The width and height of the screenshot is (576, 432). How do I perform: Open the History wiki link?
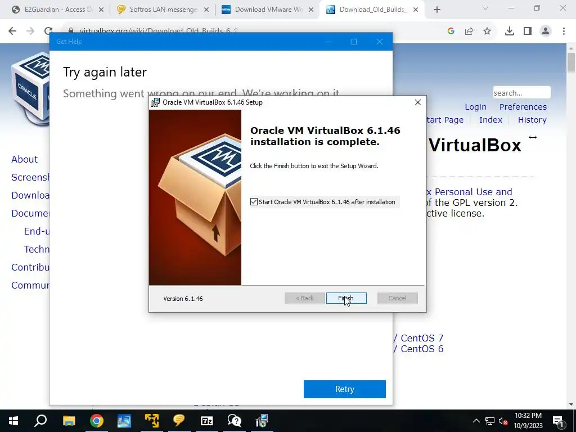(x=532, y=120)
